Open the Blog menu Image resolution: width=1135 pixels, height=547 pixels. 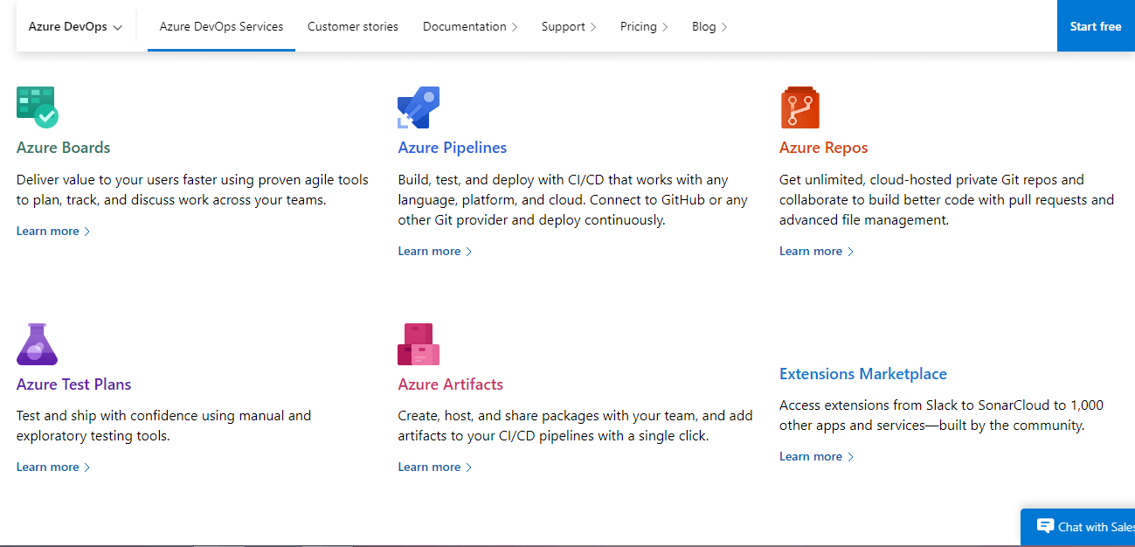(x=709, y=27)
